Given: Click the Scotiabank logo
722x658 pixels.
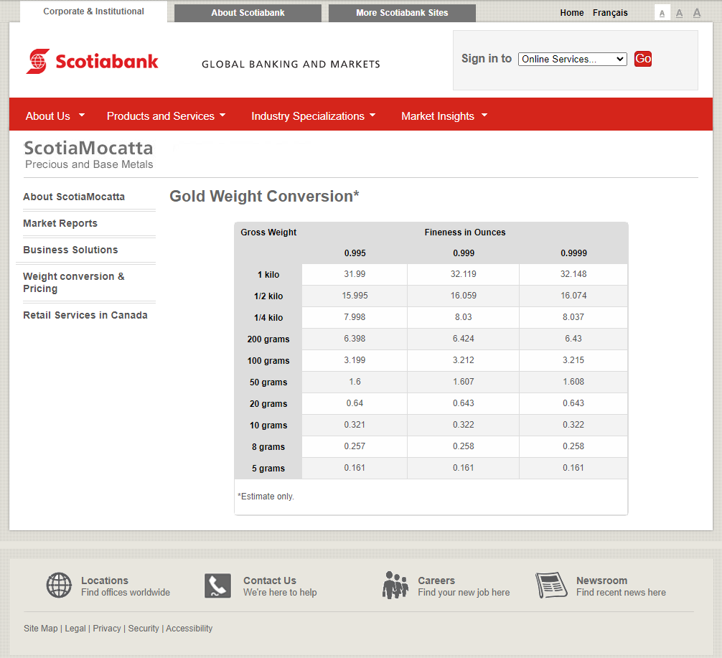Looking at the screenshot, I should [92, 61].
